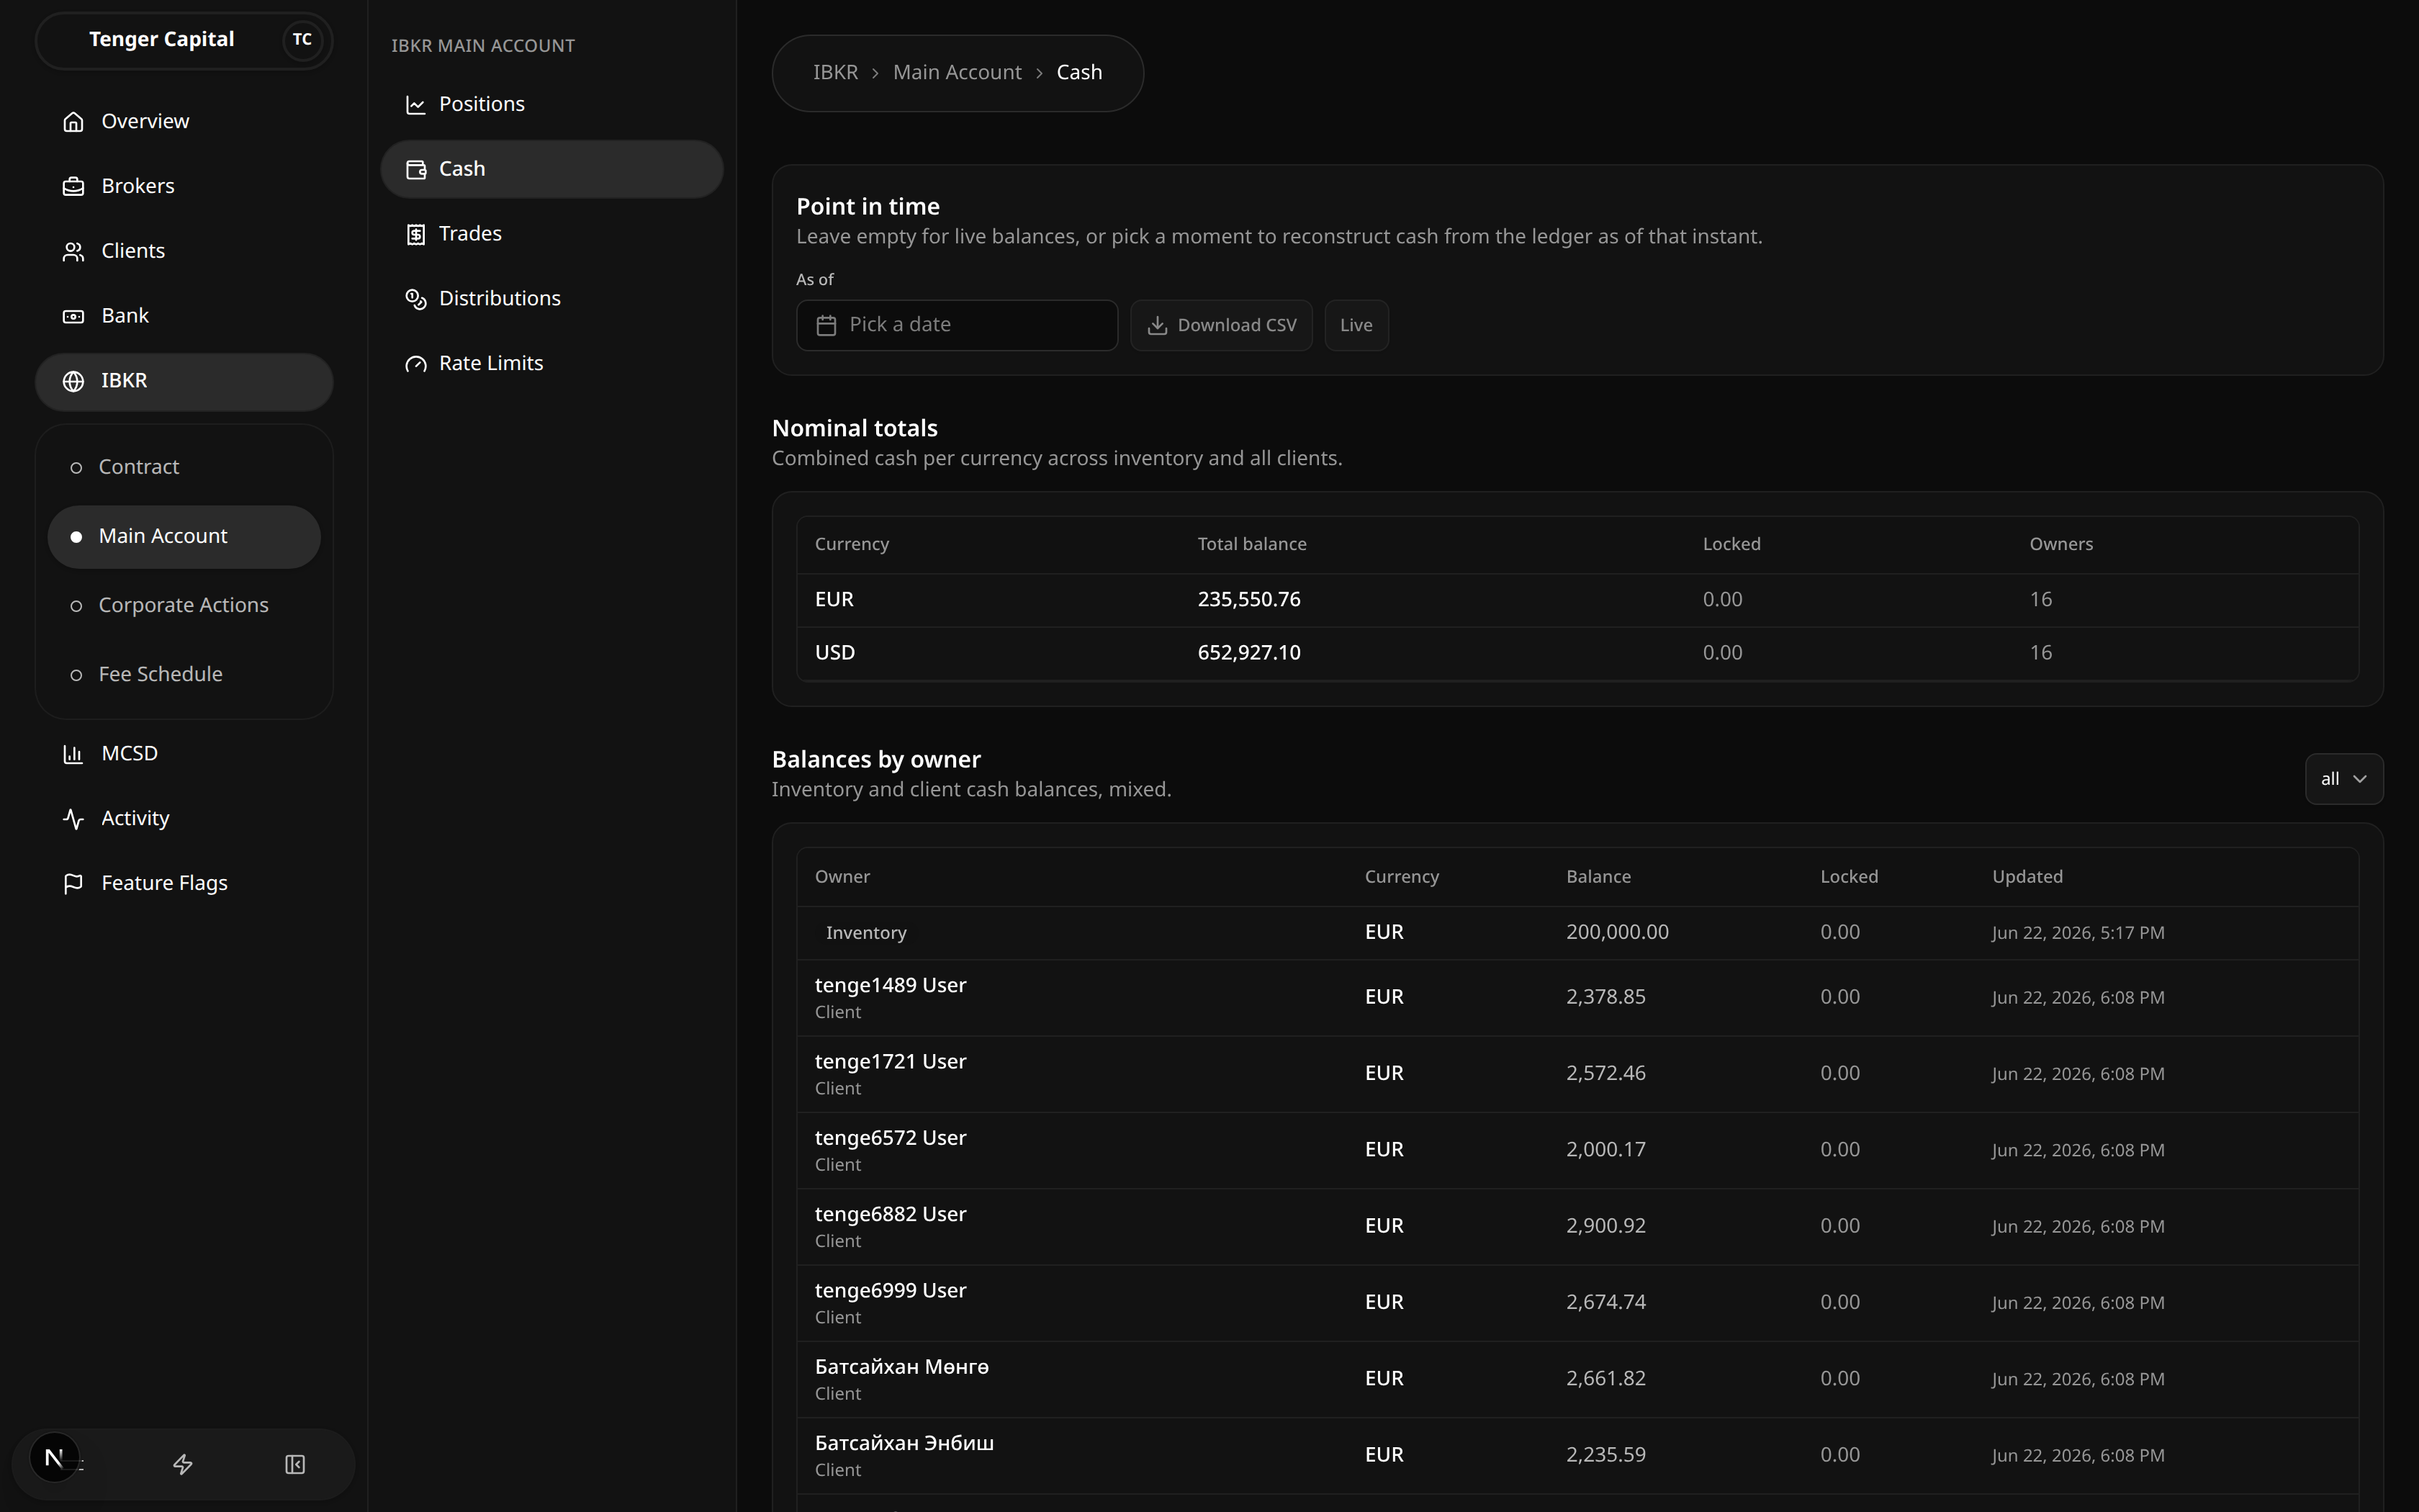
Task: Click Cash in the breadcrumb
Action: (1078, 73)
